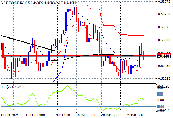The width and height of the screenshot is (173, 118).
Task: Click the 20 Mar 12:00 time label
Action: point(111,115)
